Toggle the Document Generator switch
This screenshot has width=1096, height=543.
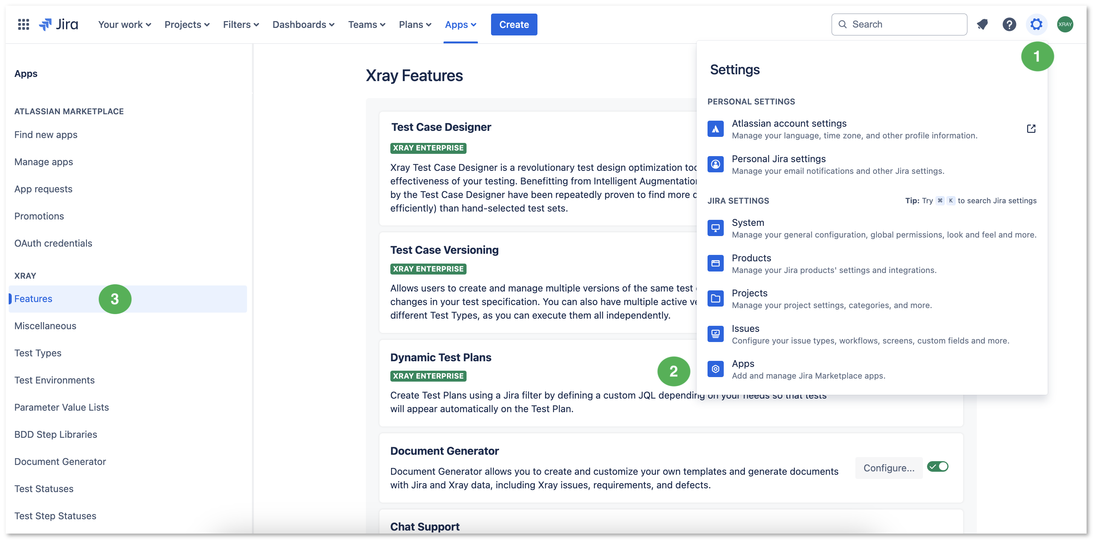click(x=938, y=467)
